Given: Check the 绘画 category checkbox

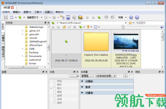Looking at the screenshot, I should point(55,96).
